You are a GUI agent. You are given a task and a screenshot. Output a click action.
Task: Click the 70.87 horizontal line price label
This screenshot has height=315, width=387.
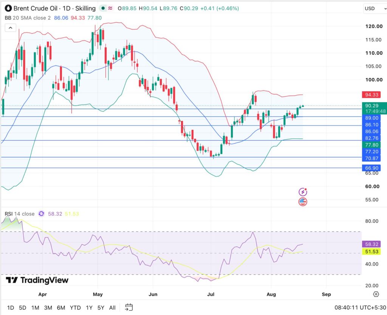click(372, 158)
